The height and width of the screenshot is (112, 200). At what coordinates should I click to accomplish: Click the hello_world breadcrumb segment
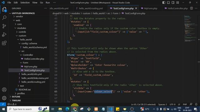(x=99, y=13)
